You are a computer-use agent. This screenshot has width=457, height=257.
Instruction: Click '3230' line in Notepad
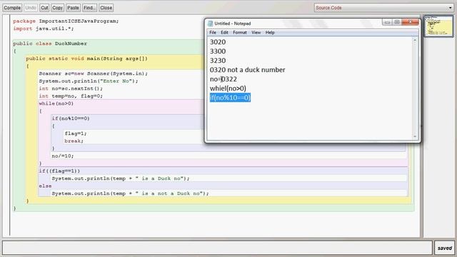pyautogui.click(x=218, y=61)
